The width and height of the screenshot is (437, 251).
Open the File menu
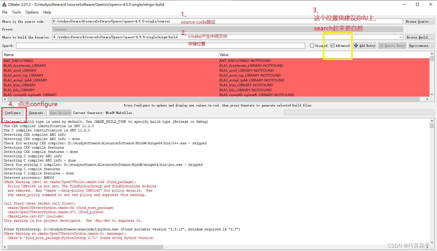tap(5, 12)
